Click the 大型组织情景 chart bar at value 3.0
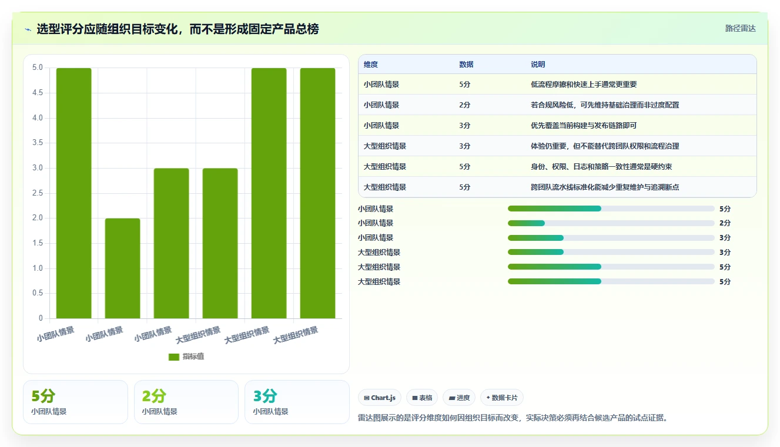This screenshot has width=780, height=447. pyautogui.click(x=220, y=243)
